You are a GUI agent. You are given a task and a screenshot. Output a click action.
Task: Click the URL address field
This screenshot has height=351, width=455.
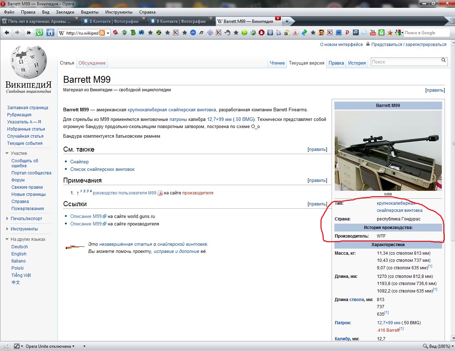pyautogui.click(x=82, y=33)
